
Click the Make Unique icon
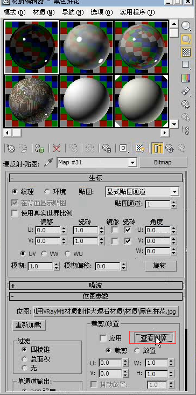(90, 148)
